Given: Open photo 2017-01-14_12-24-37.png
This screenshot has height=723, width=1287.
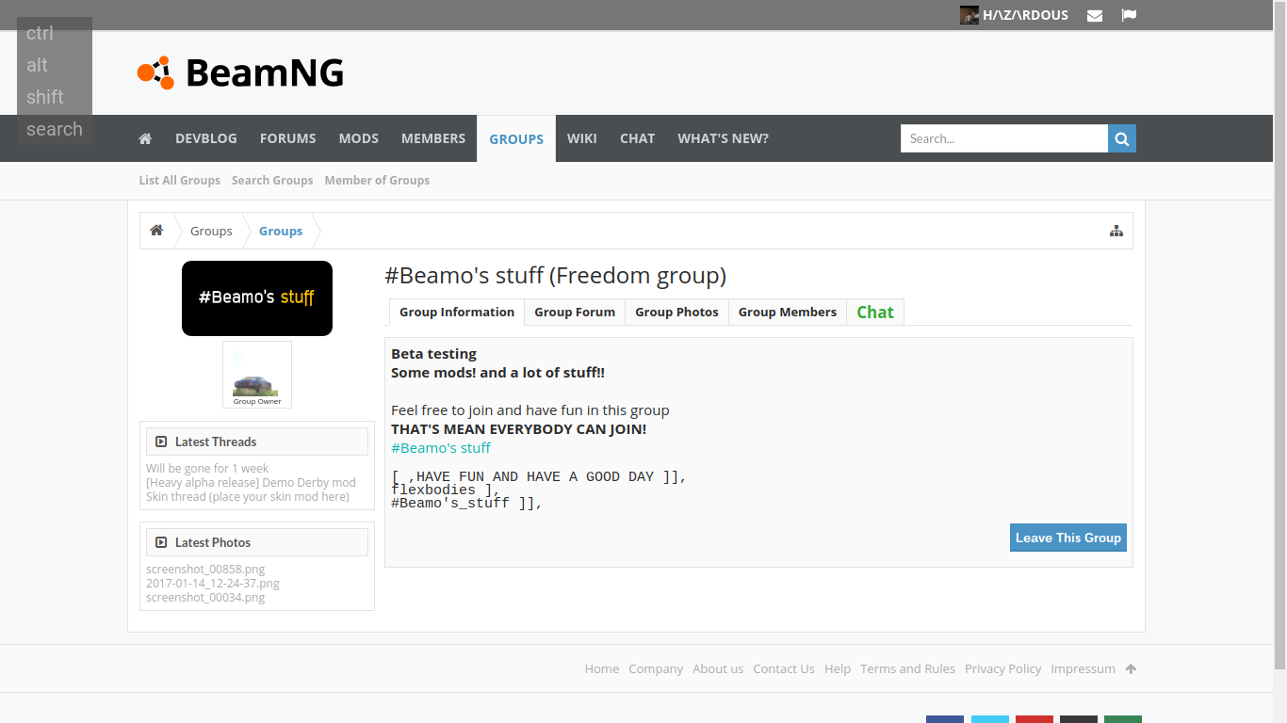Looking at the screenshot, I should [x=213, y=583].
